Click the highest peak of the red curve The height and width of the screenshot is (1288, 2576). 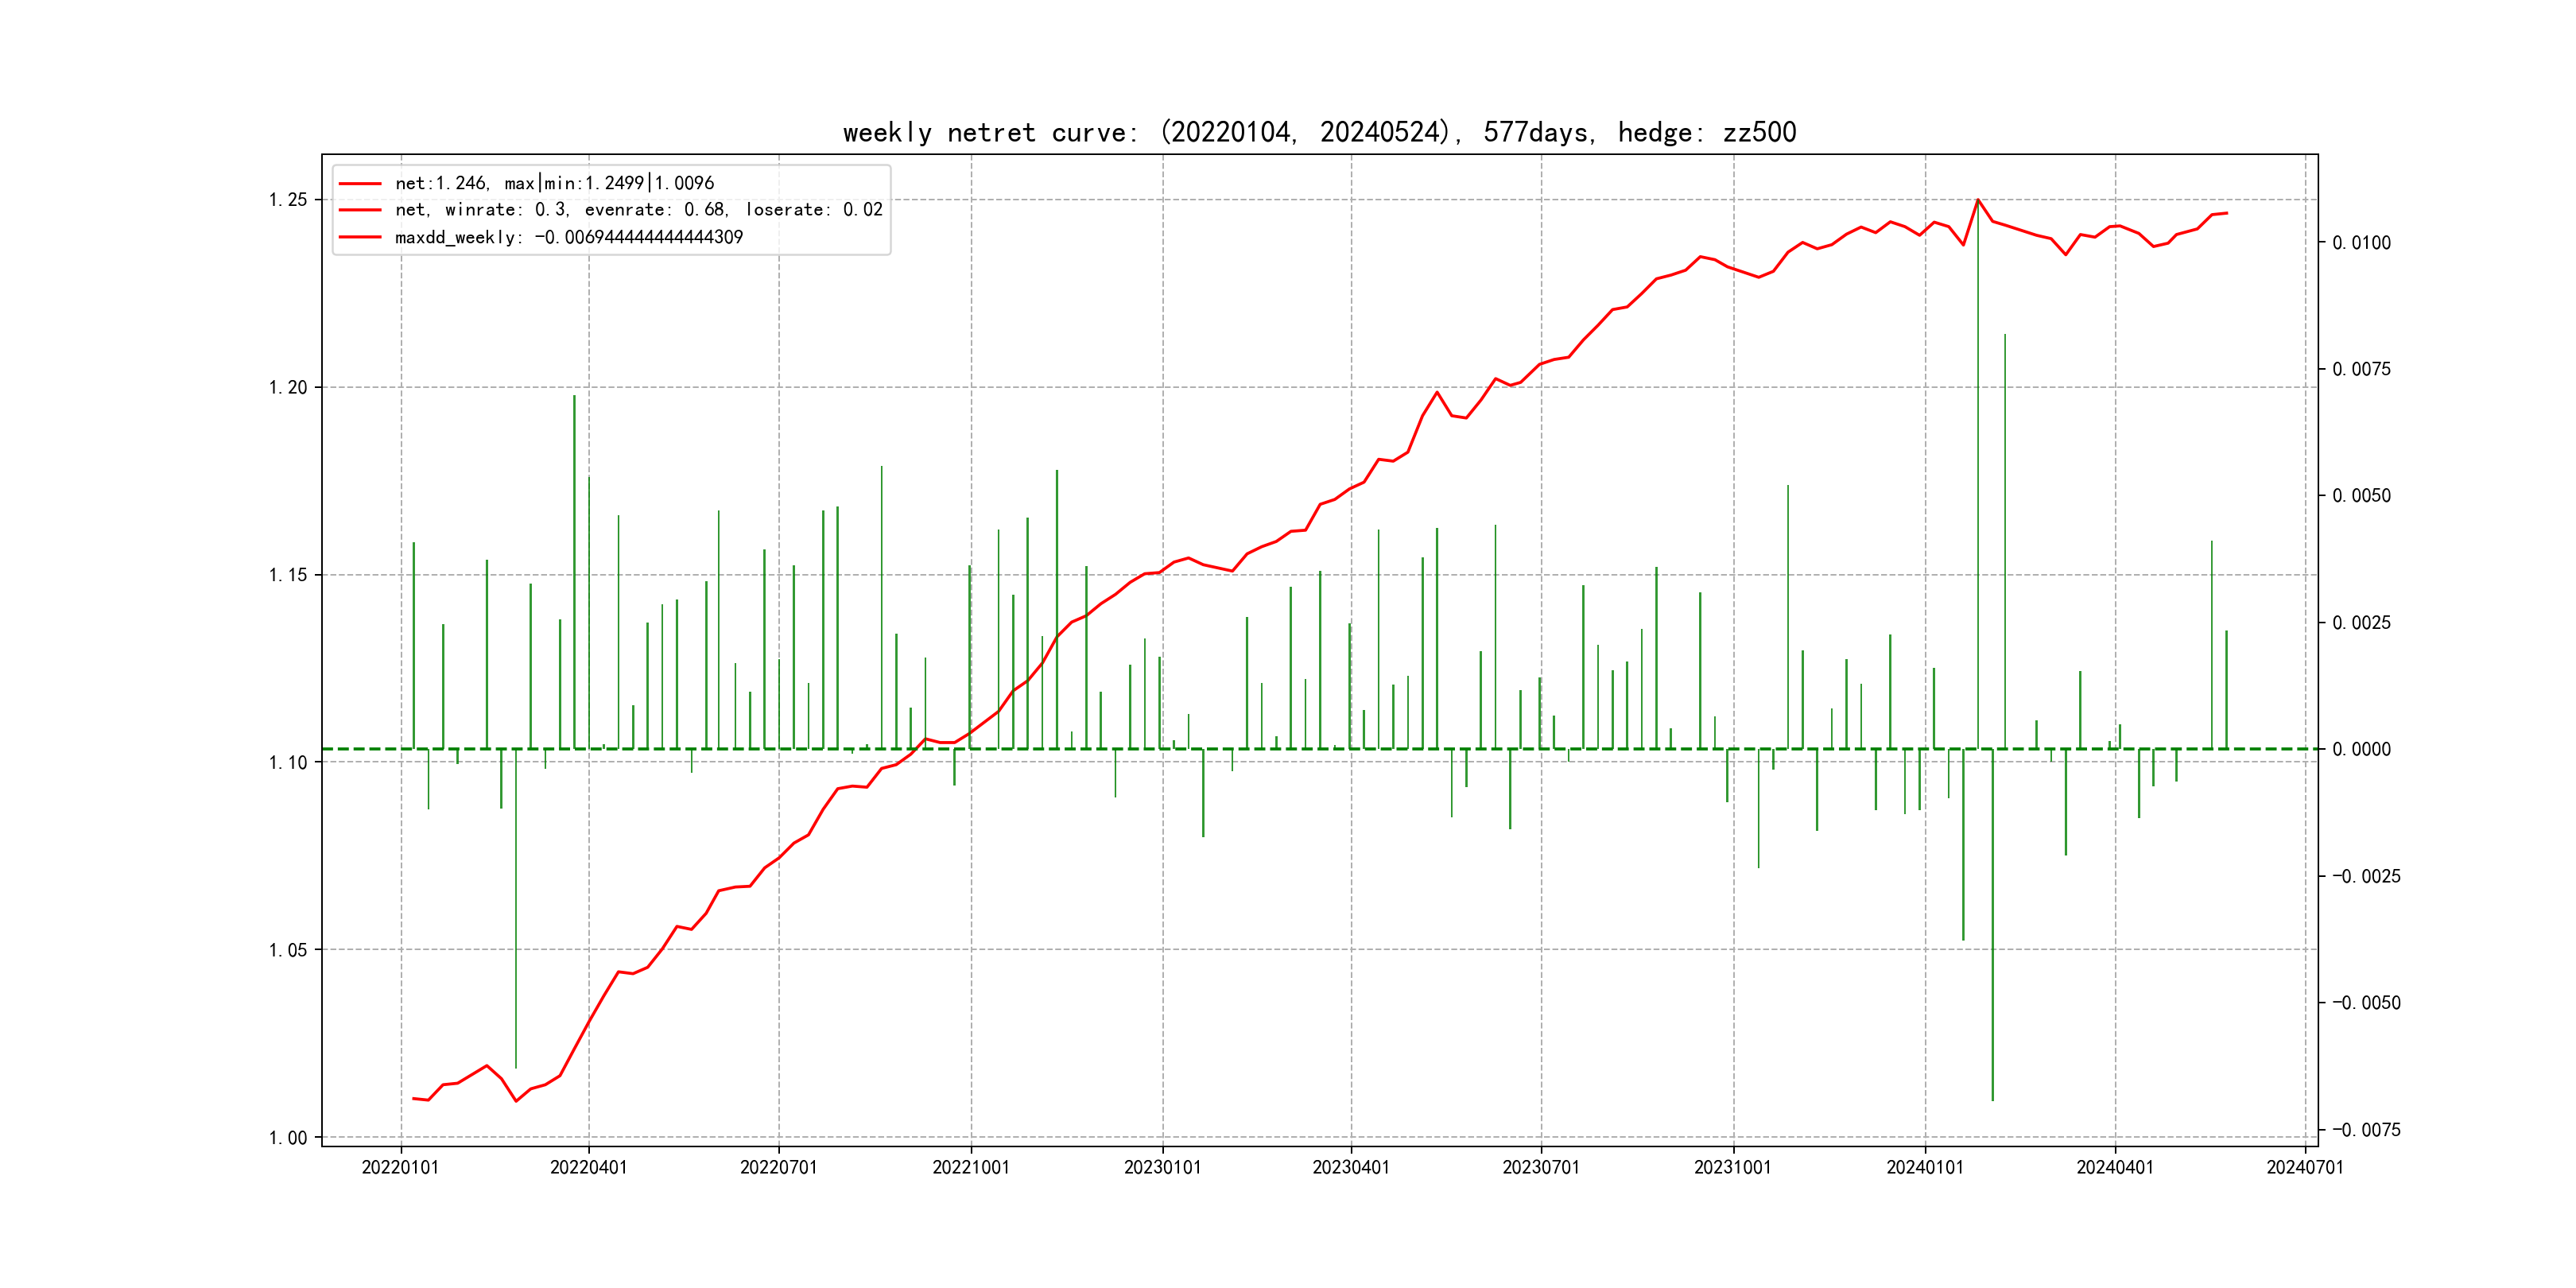coord(1977,200)
